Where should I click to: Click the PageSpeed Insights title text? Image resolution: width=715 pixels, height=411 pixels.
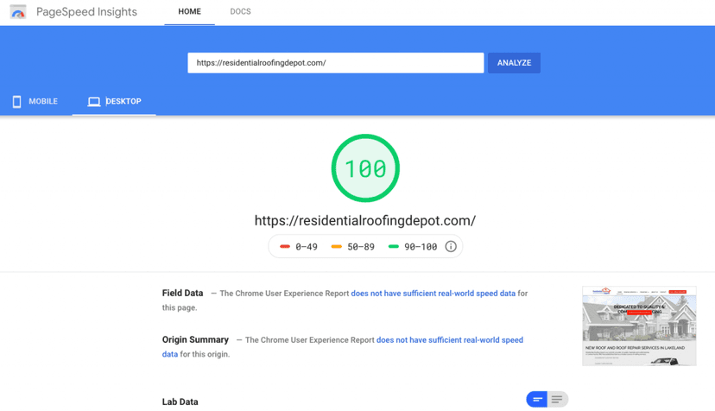pos(86,12)
